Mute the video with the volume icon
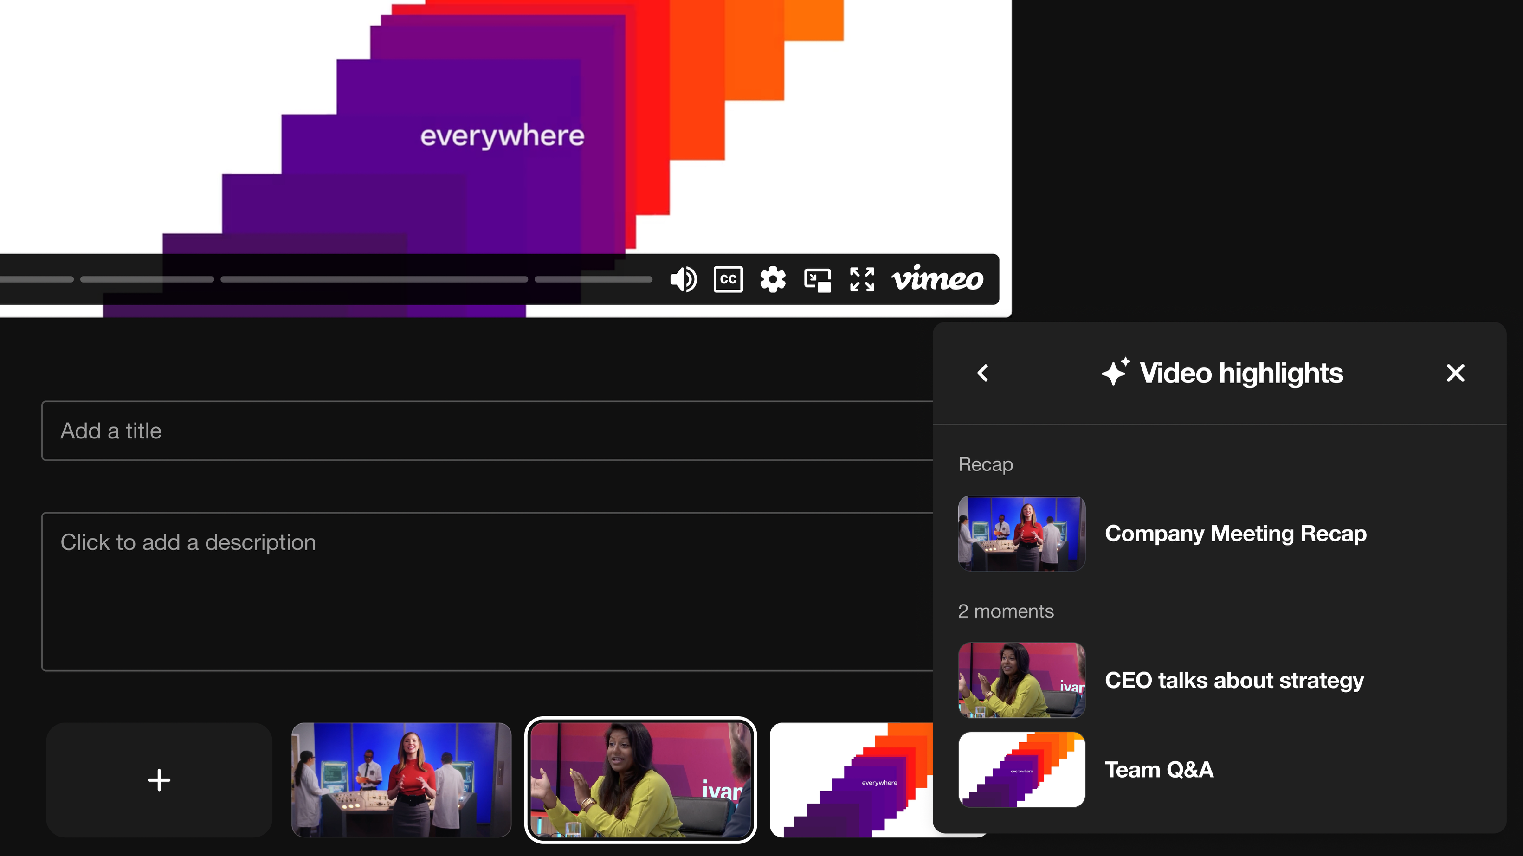 (684, 279)
